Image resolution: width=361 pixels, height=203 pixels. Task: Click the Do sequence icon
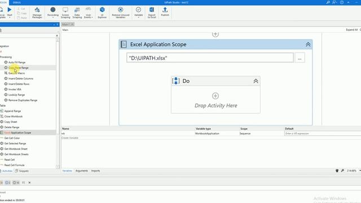point(176,81)
